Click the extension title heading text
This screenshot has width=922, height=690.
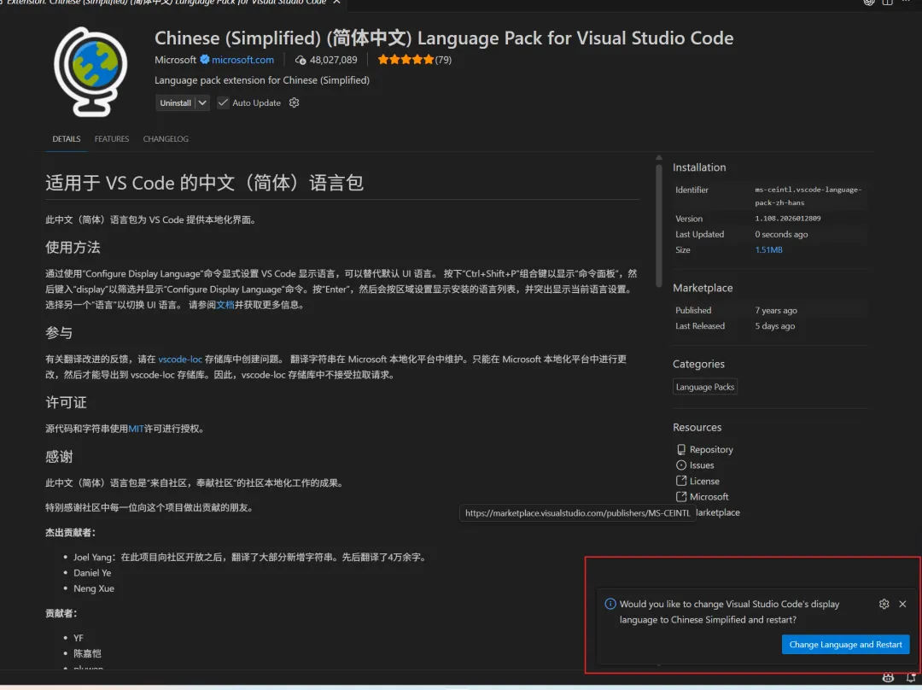pos(444,38)
